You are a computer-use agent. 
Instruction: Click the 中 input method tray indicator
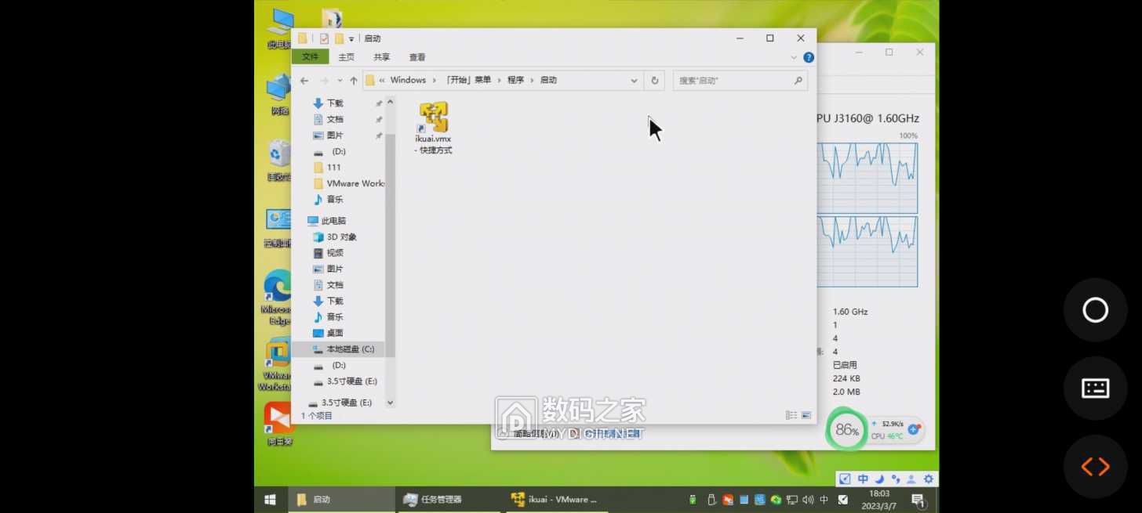[x=824, y=500]
